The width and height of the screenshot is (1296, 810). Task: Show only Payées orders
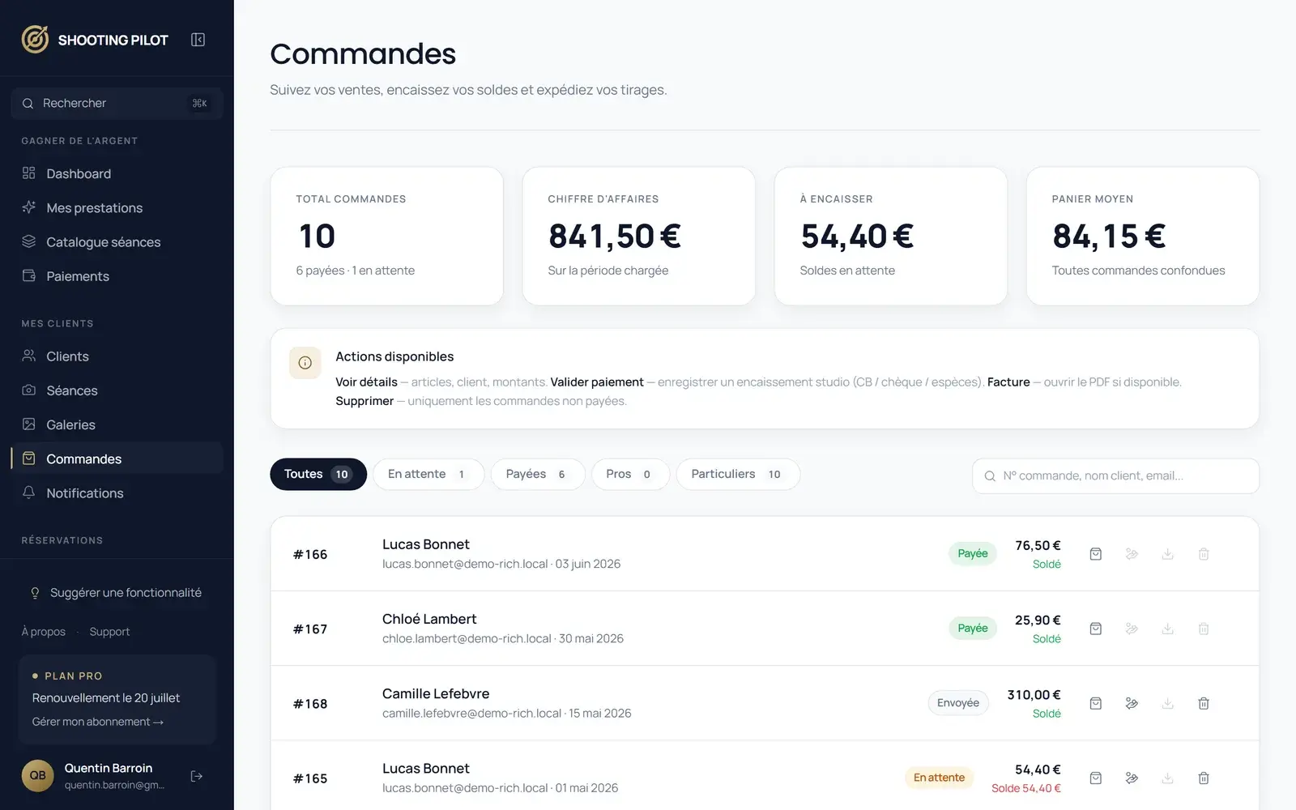point(538,474)
